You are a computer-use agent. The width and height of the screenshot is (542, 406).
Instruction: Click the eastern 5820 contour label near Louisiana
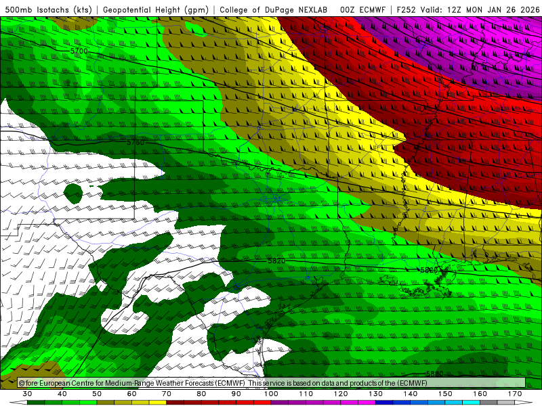pos(429,270)
